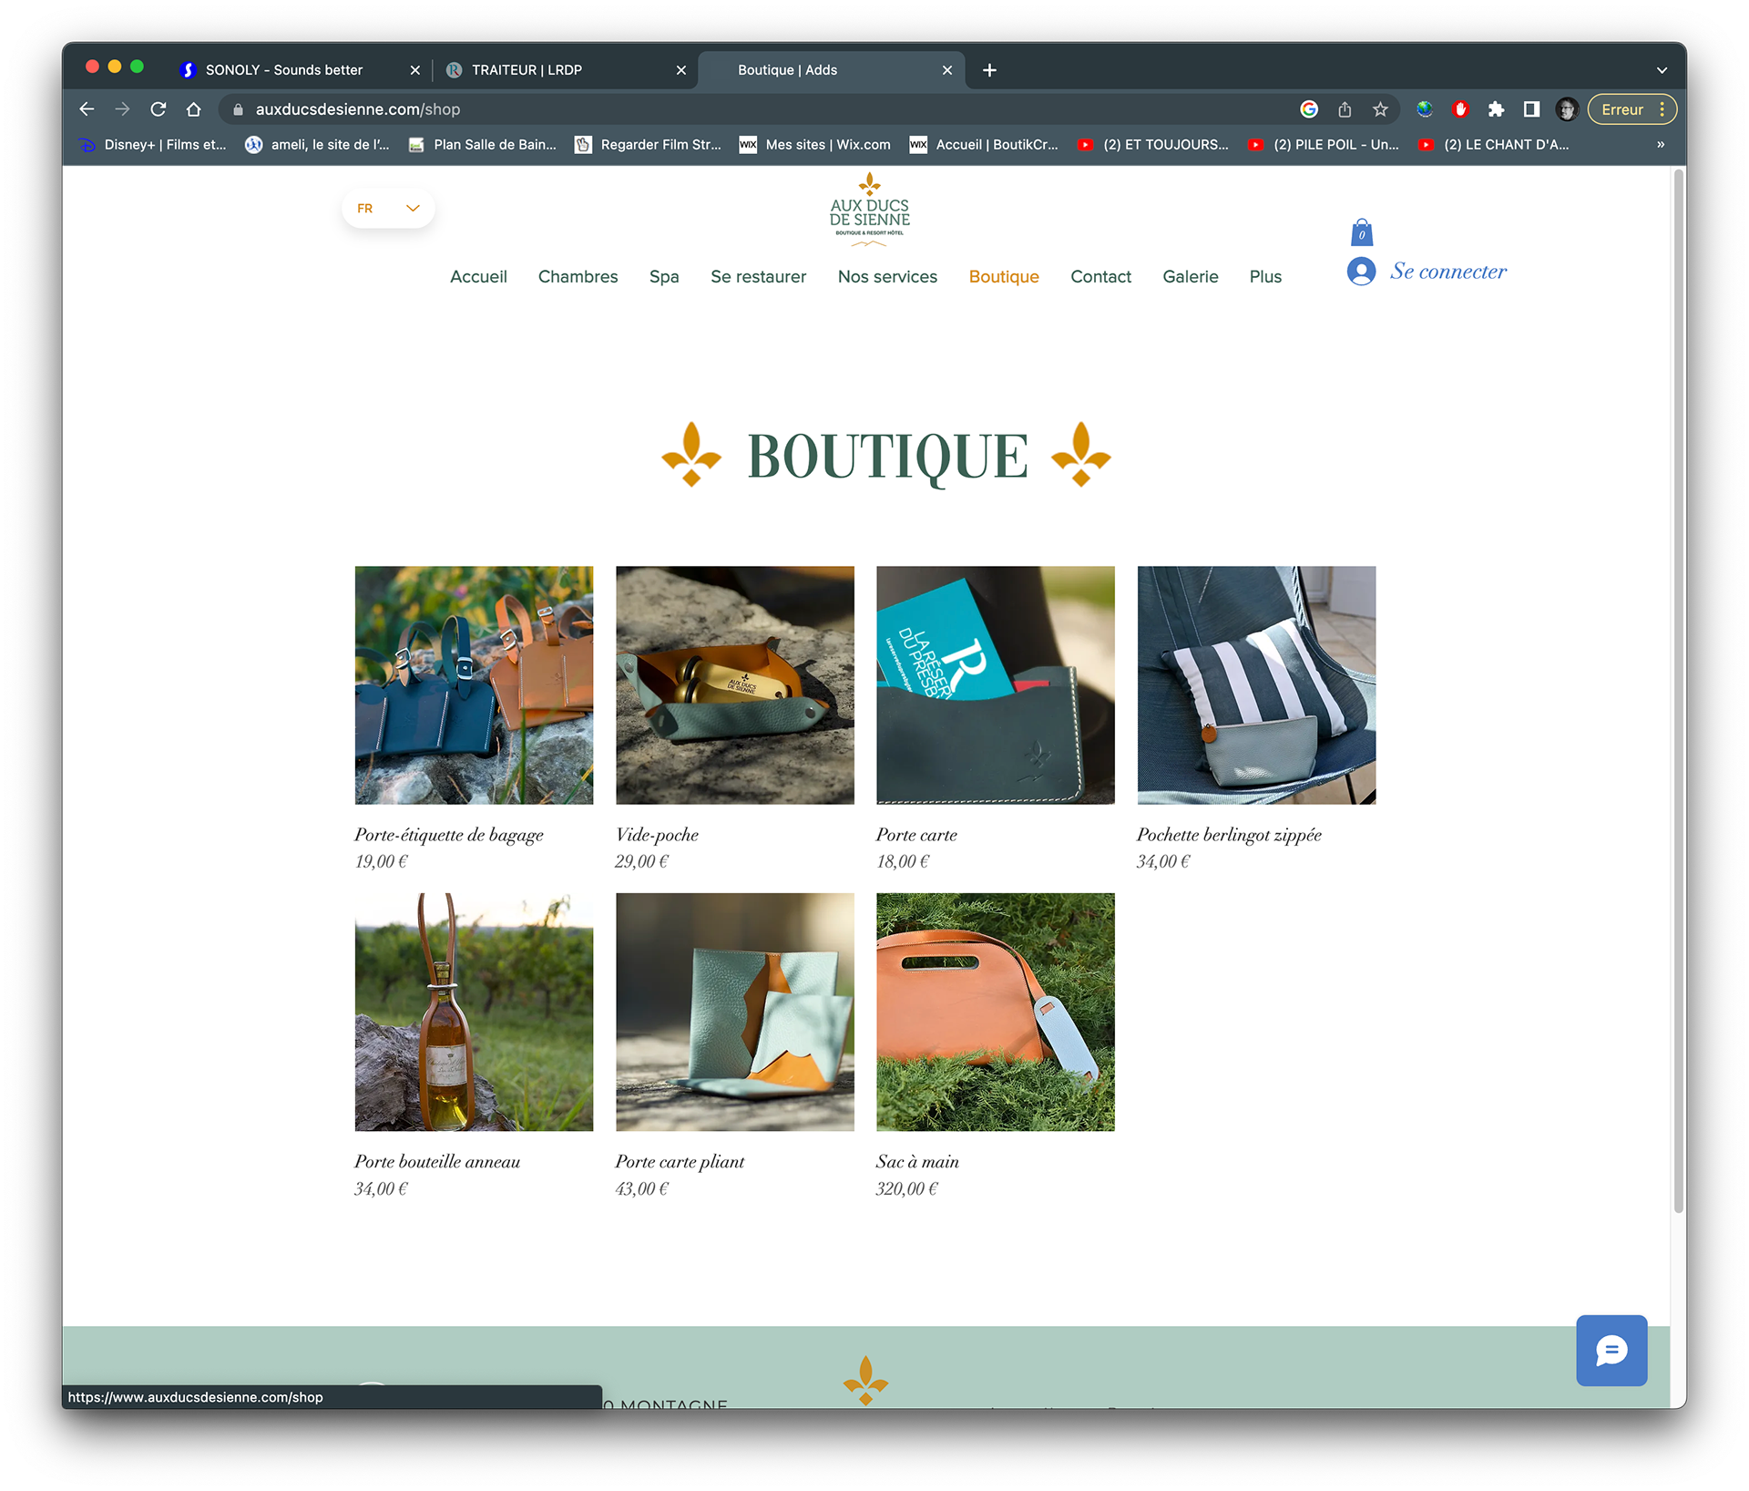Open ET TOUJOURS YouTube bookmark

1152,145
